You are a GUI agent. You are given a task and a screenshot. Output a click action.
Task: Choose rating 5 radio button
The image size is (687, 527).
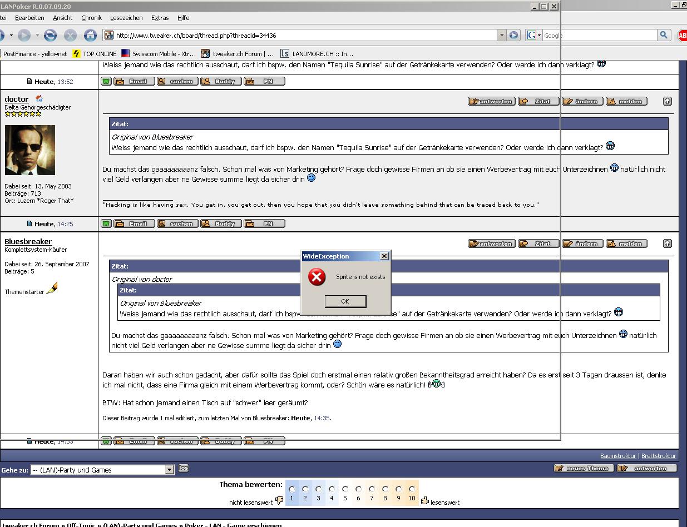tap(345, 489)
